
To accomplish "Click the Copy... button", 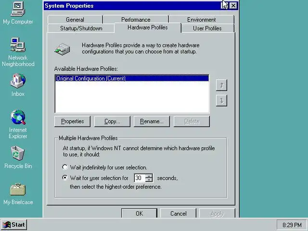I will [112, 121].
